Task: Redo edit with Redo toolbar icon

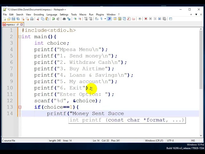Action: pos(58,19)
